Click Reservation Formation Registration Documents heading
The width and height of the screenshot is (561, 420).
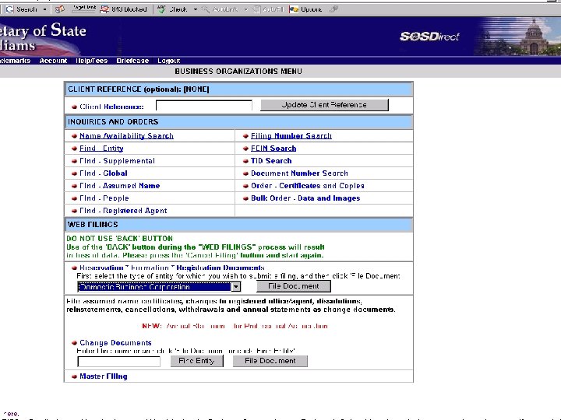tap(172, 268)
